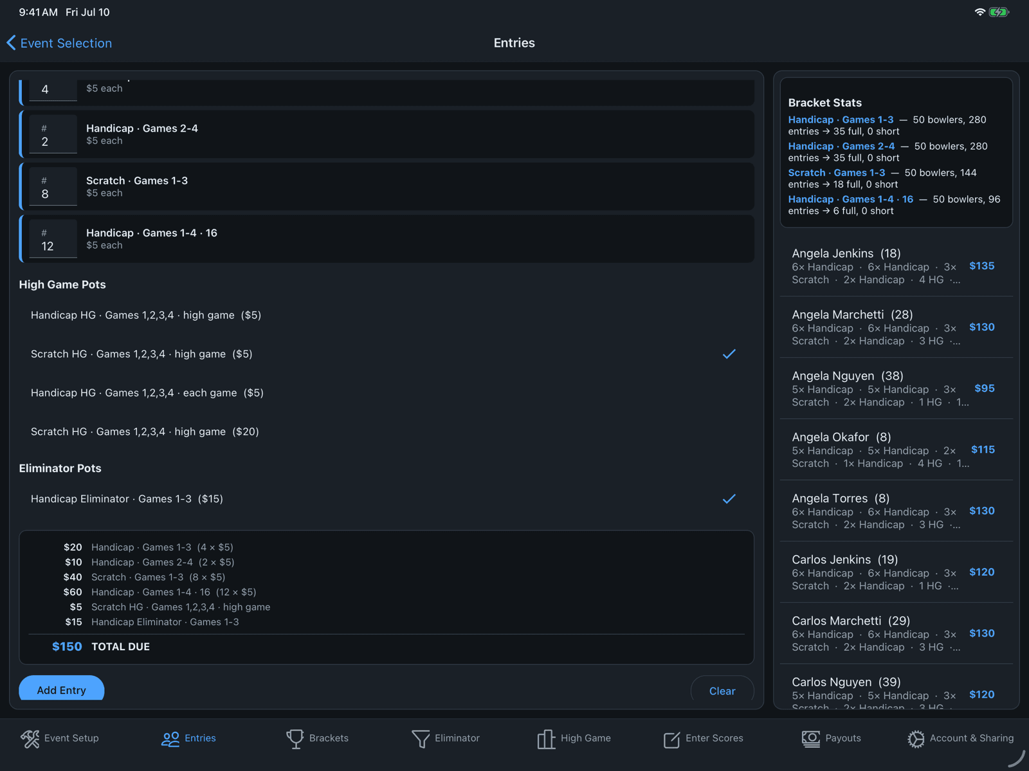Open the Event Setup tools icon
This screenshot has height=771, width=1029.
click(30, 739)
